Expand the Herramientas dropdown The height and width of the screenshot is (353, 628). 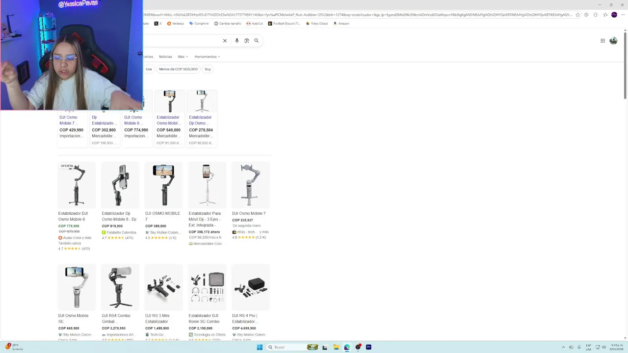pyautogui.click(x=207, y=57)
